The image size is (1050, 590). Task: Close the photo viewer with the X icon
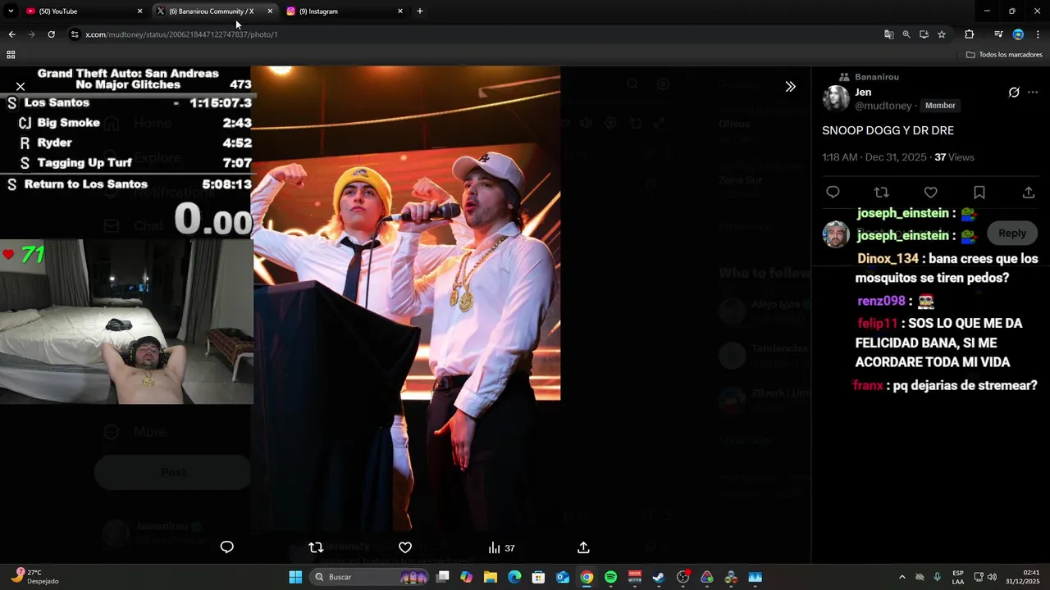[x=21, y=86]
